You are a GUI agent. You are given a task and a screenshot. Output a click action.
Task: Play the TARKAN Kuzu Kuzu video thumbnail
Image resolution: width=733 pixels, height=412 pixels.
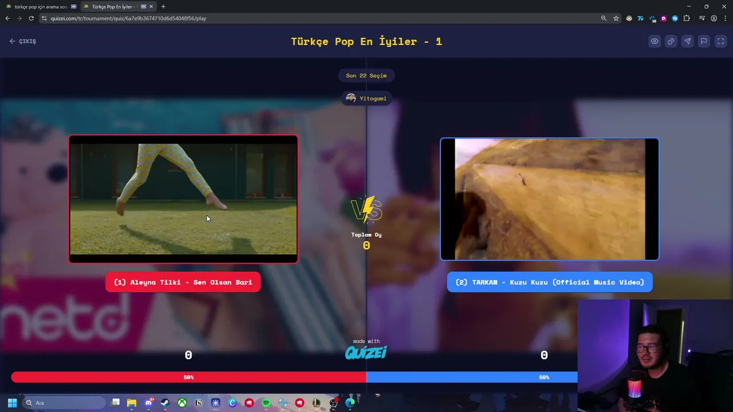(x=550, y=199)
